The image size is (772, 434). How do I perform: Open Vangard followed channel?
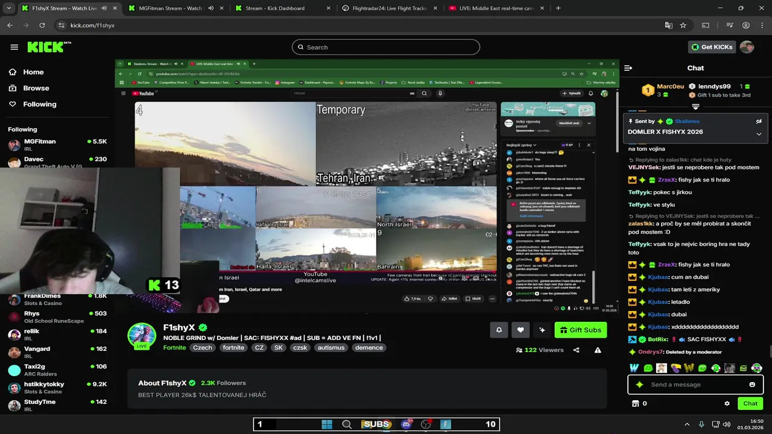coord(57,352)
